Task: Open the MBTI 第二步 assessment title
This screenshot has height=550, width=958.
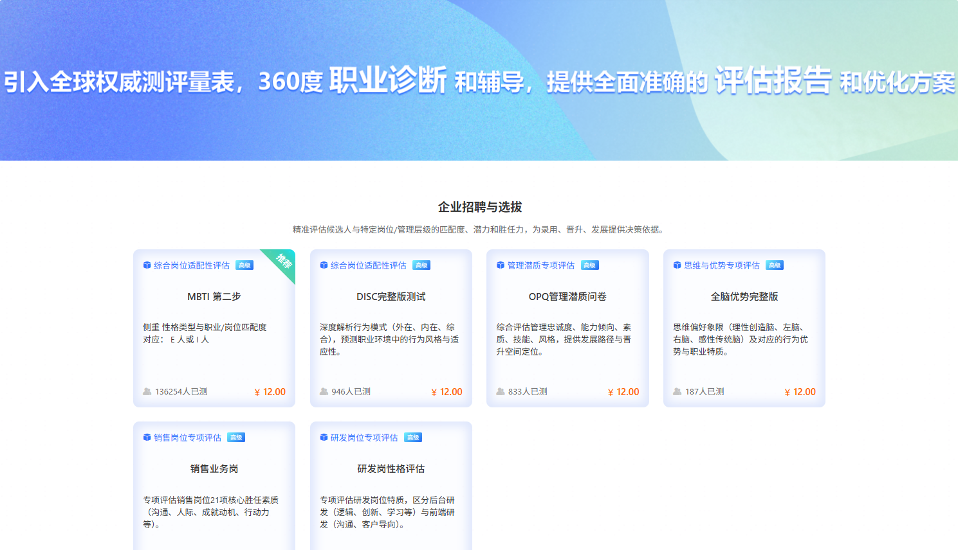Action: [x=214, y=297]
